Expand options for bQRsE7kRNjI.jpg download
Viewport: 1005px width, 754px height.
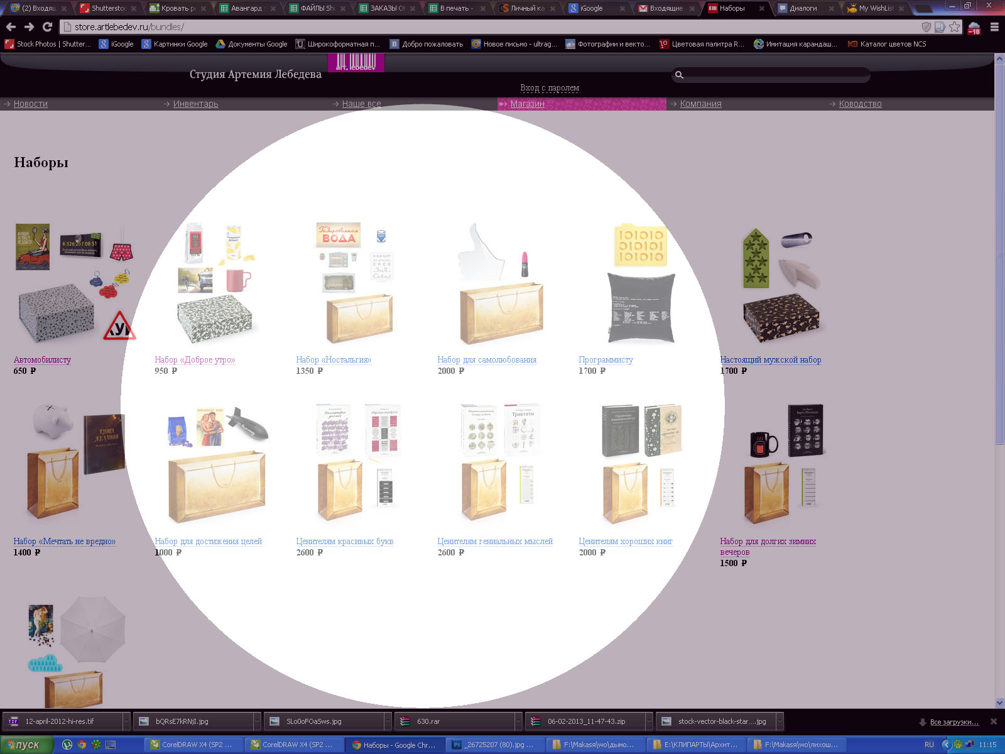[x=257, y=721]
